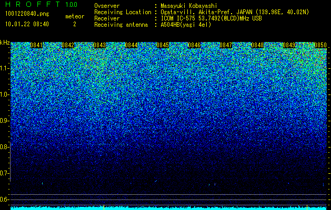Click the 0842 time marker
331x210 pixels.
pyautogui.click(x=68, y=45)
